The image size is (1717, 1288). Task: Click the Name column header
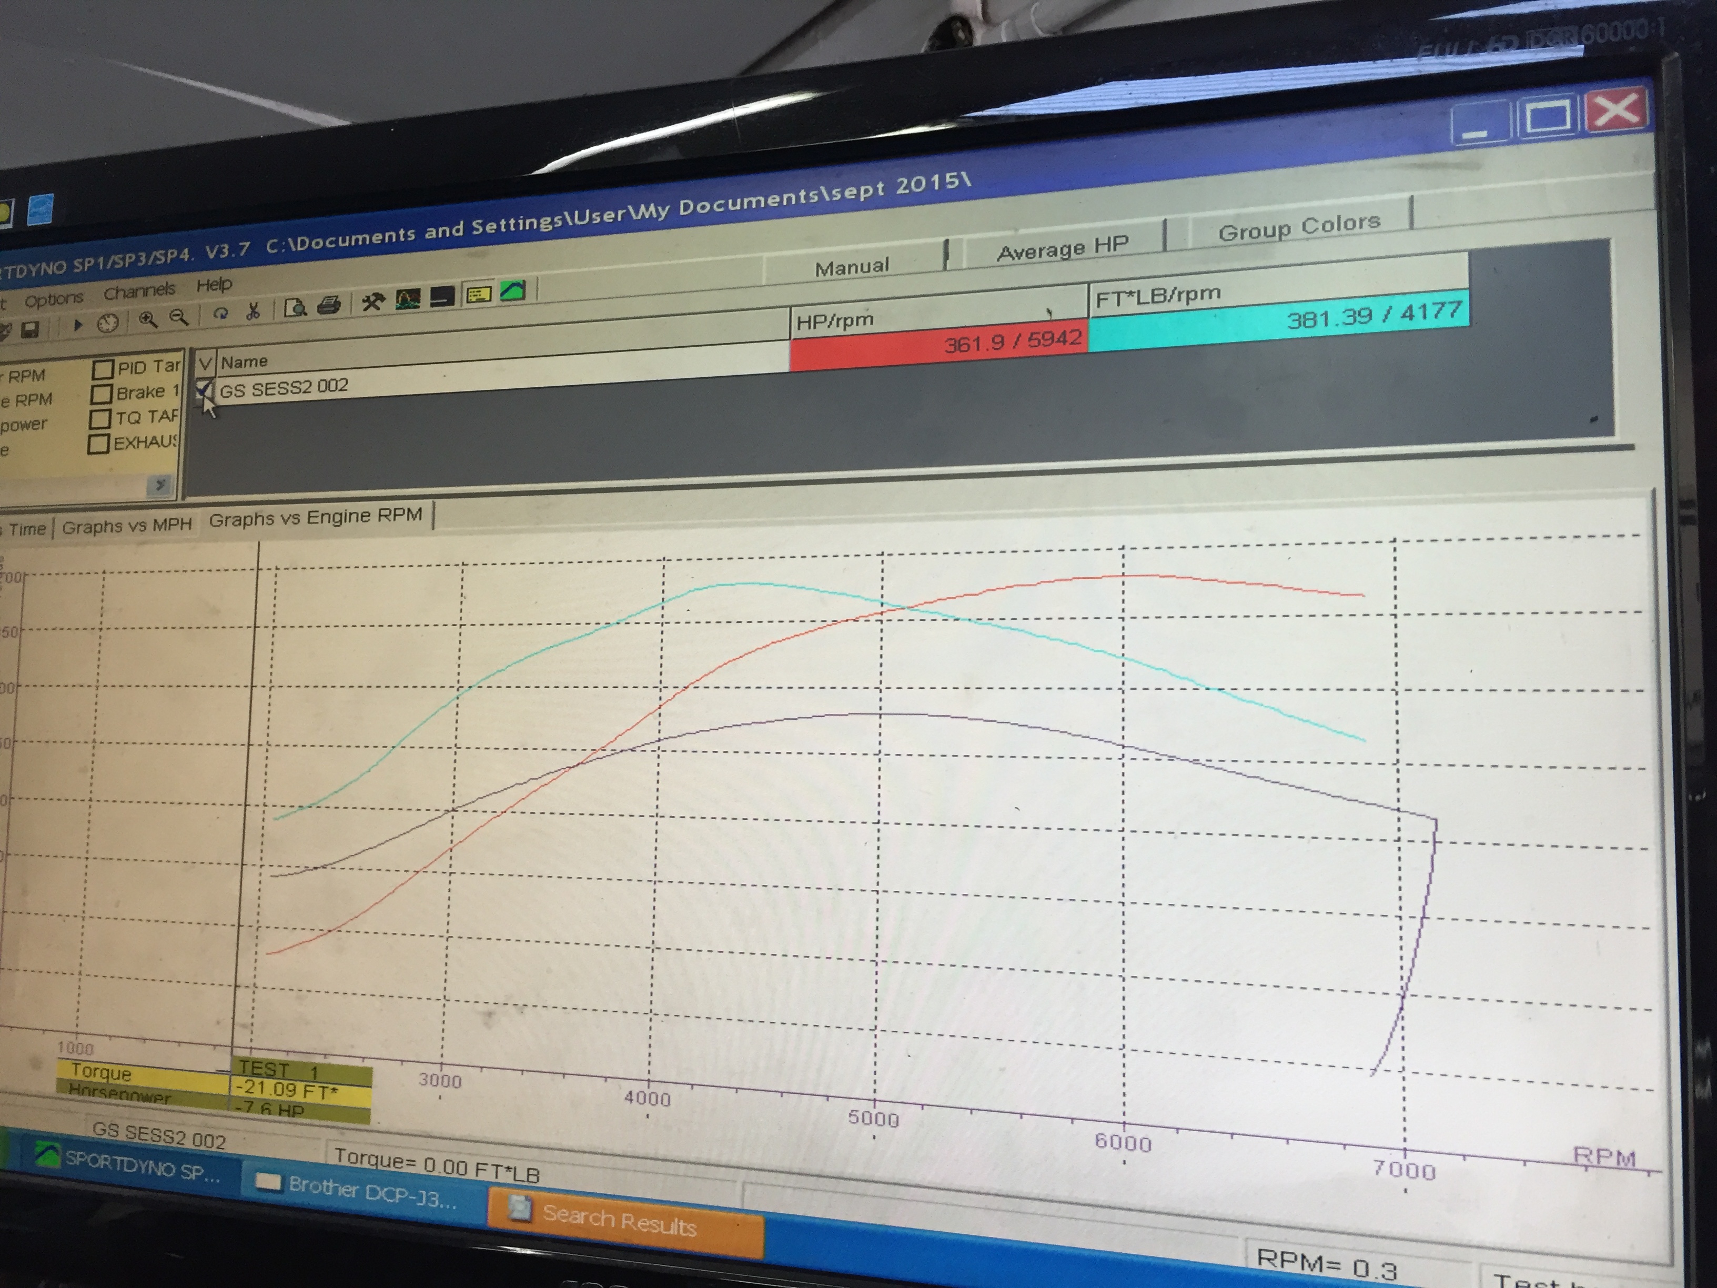pyautogui.click(x=244, y=361)
